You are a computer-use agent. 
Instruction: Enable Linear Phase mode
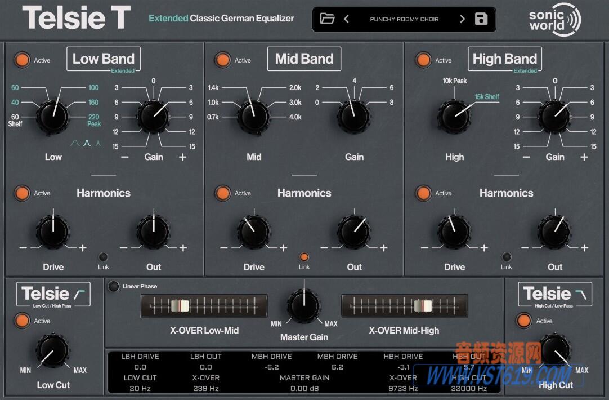(x=113, y=286)
